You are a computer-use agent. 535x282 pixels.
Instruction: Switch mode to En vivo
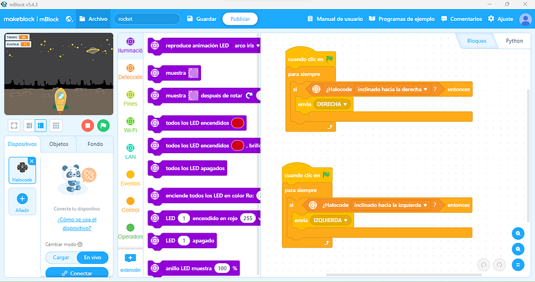pyautogui.click(x=92, y=257)
